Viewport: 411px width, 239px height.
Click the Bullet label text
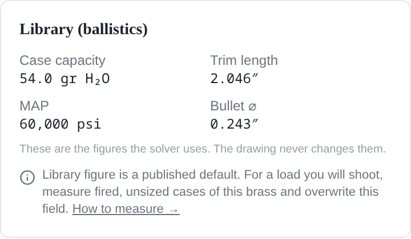[x=227, y=106]
